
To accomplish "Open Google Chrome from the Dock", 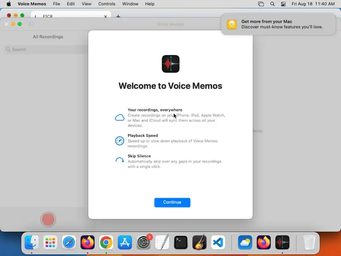I will 106,242.
